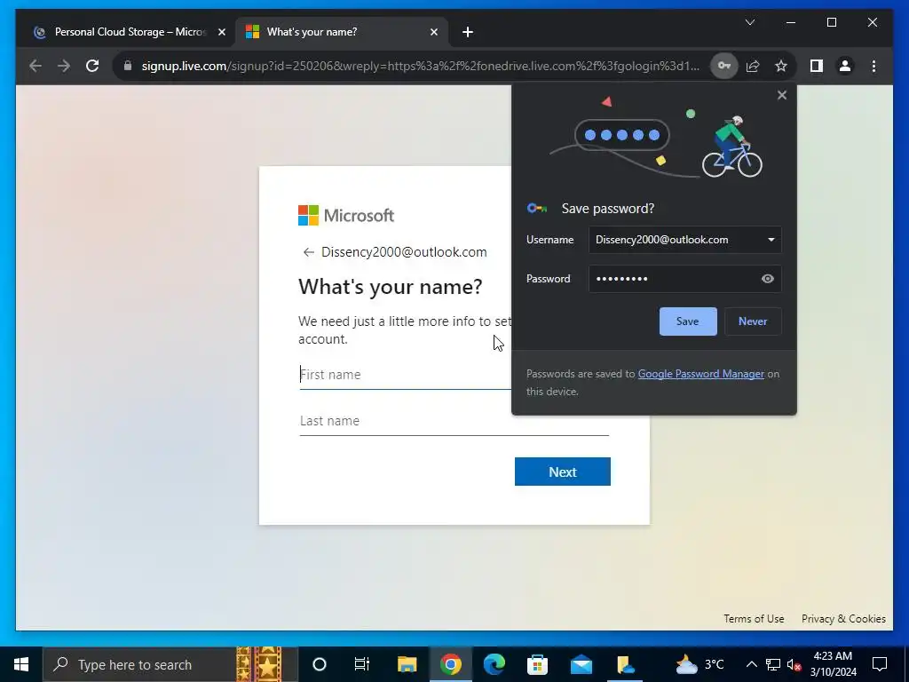Click Never to decline saving password
909x682 pixels.
click(x=753, y=321)
